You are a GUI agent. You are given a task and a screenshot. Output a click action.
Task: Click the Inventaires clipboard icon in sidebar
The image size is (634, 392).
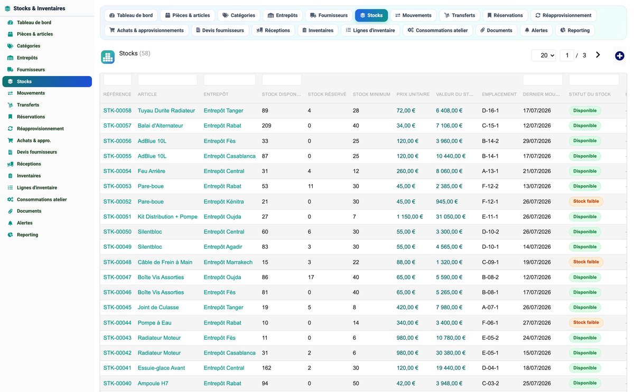click(10, 176)
